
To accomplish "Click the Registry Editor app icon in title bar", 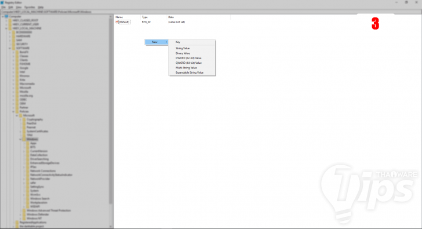I will point(2,2).
